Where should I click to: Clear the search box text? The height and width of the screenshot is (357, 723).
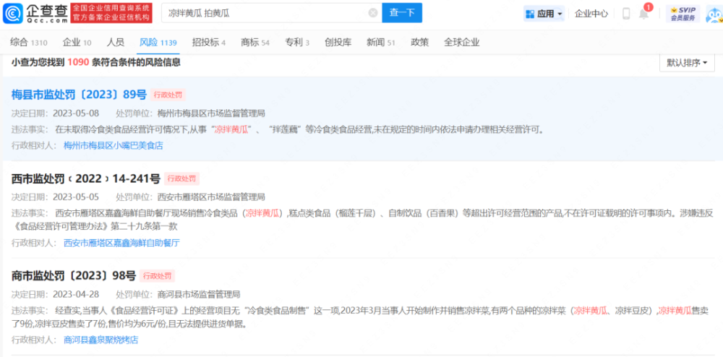click(x=372, y=13)
